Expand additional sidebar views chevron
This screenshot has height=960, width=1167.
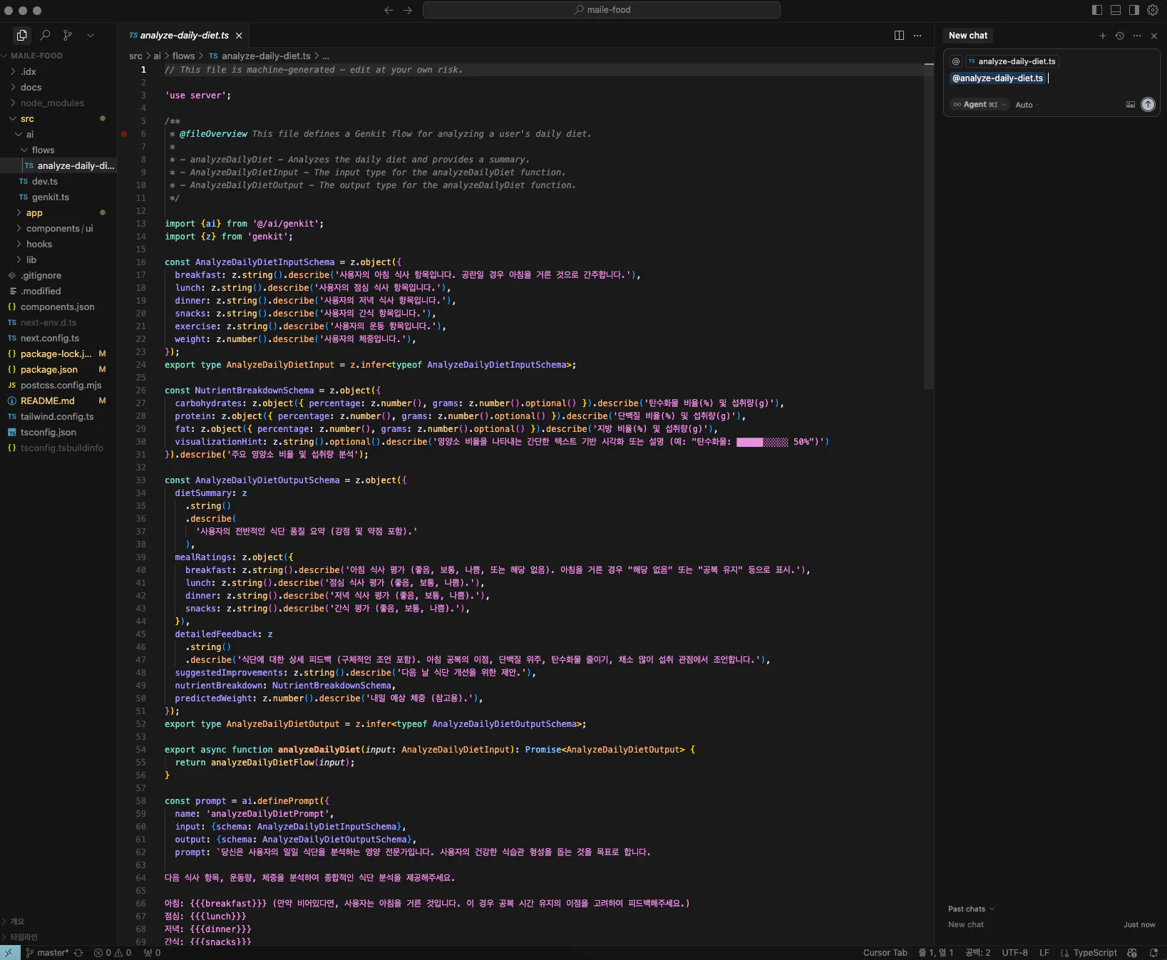[x=90, y=35]
